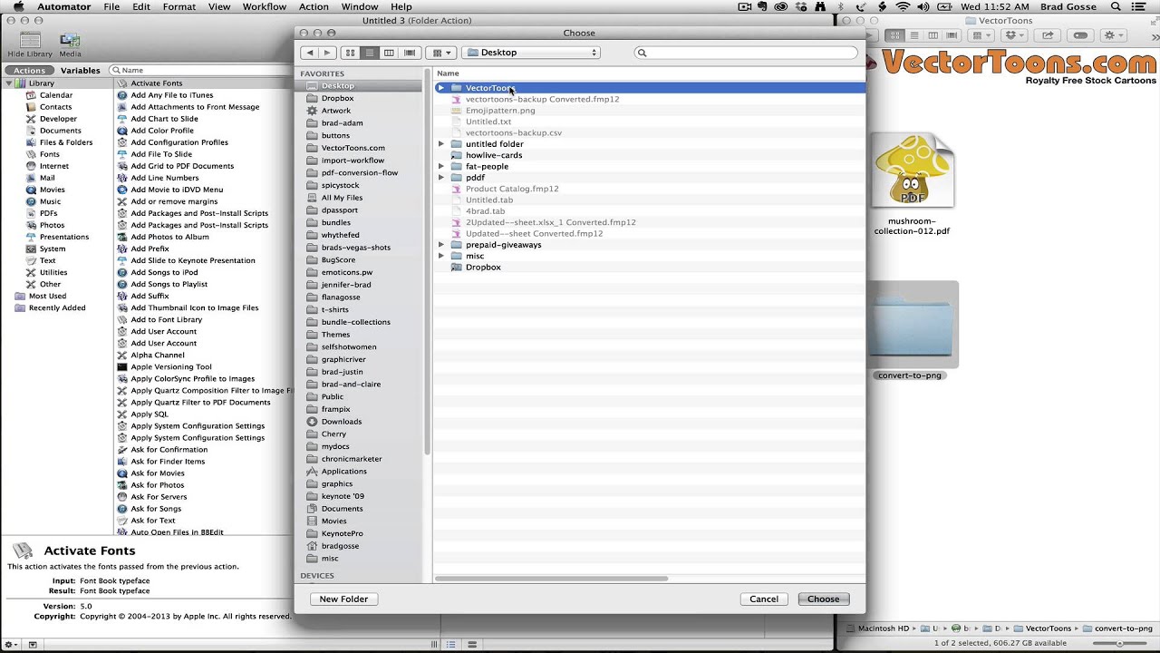
Task: Switch to the Variables tab
Action: [x=81, y=71]
